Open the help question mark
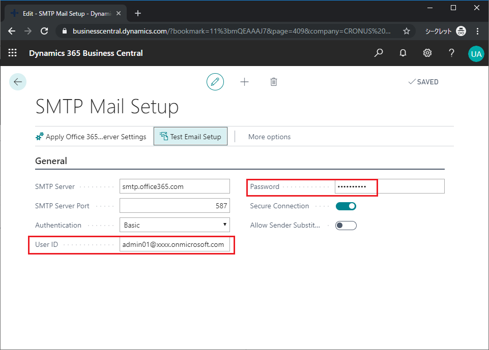Image resolution: width=489 pixels, height=350 pixels. click(451, 53)
